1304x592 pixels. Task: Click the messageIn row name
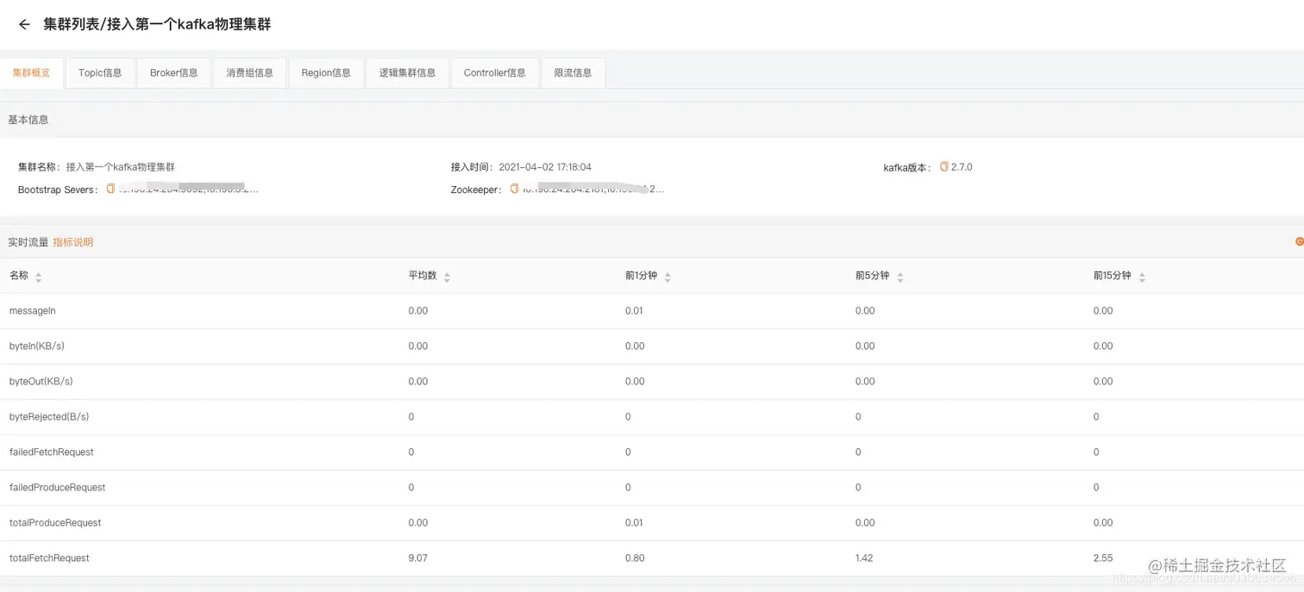tap(33, 310)
